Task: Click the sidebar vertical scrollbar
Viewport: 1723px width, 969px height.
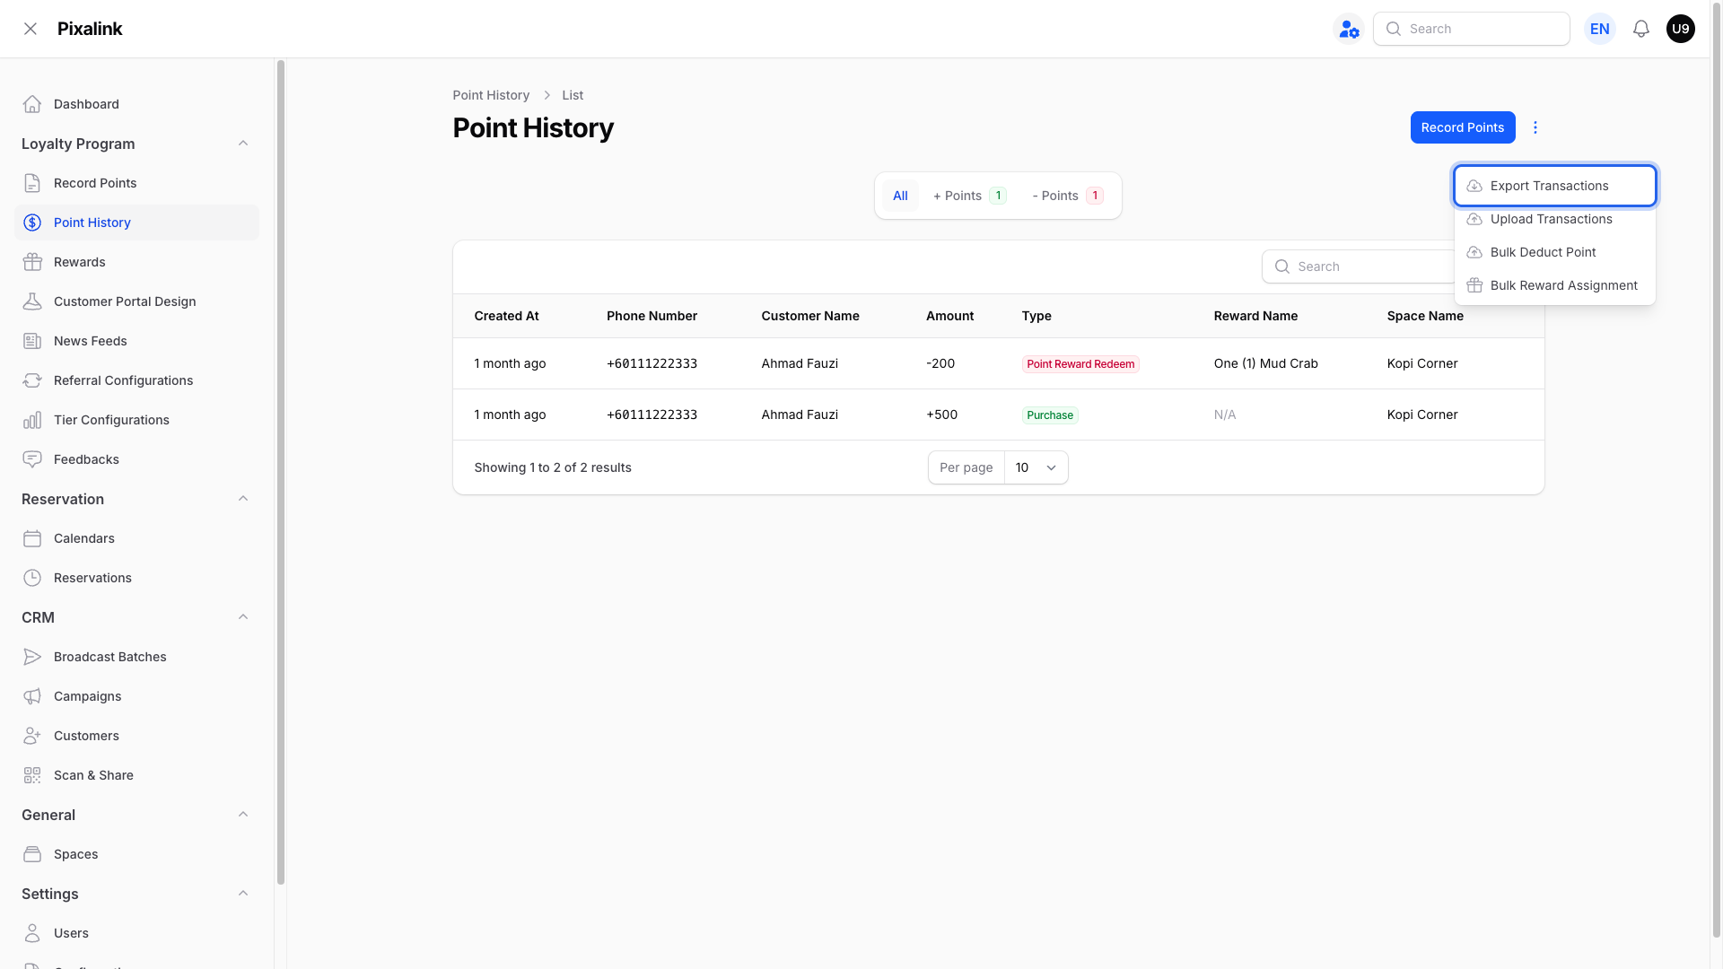Action: pos(281,472)
